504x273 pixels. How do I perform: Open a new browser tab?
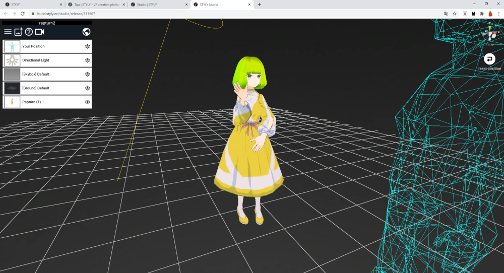tap(260, 5)
